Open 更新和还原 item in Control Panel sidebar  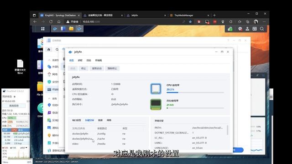coord(56,150)
